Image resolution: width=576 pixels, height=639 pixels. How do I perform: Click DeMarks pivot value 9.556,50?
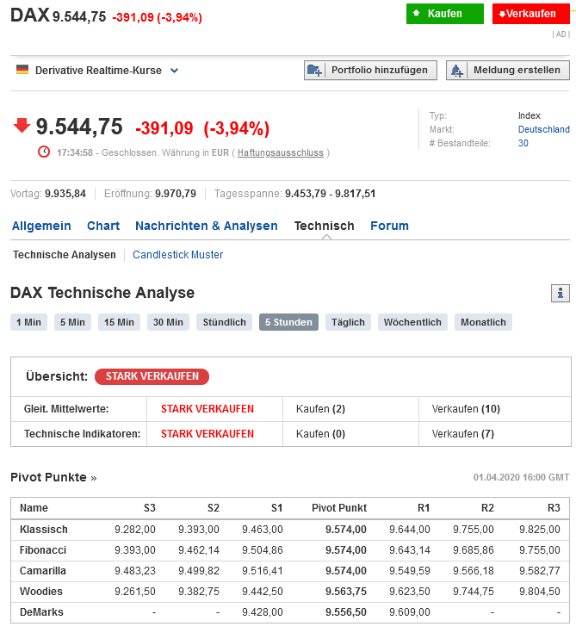tap(346, 612)
